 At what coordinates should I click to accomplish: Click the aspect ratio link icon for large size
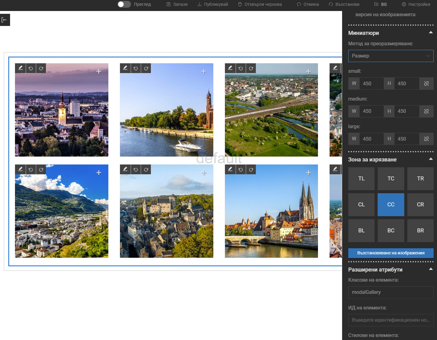click(426, 139)
